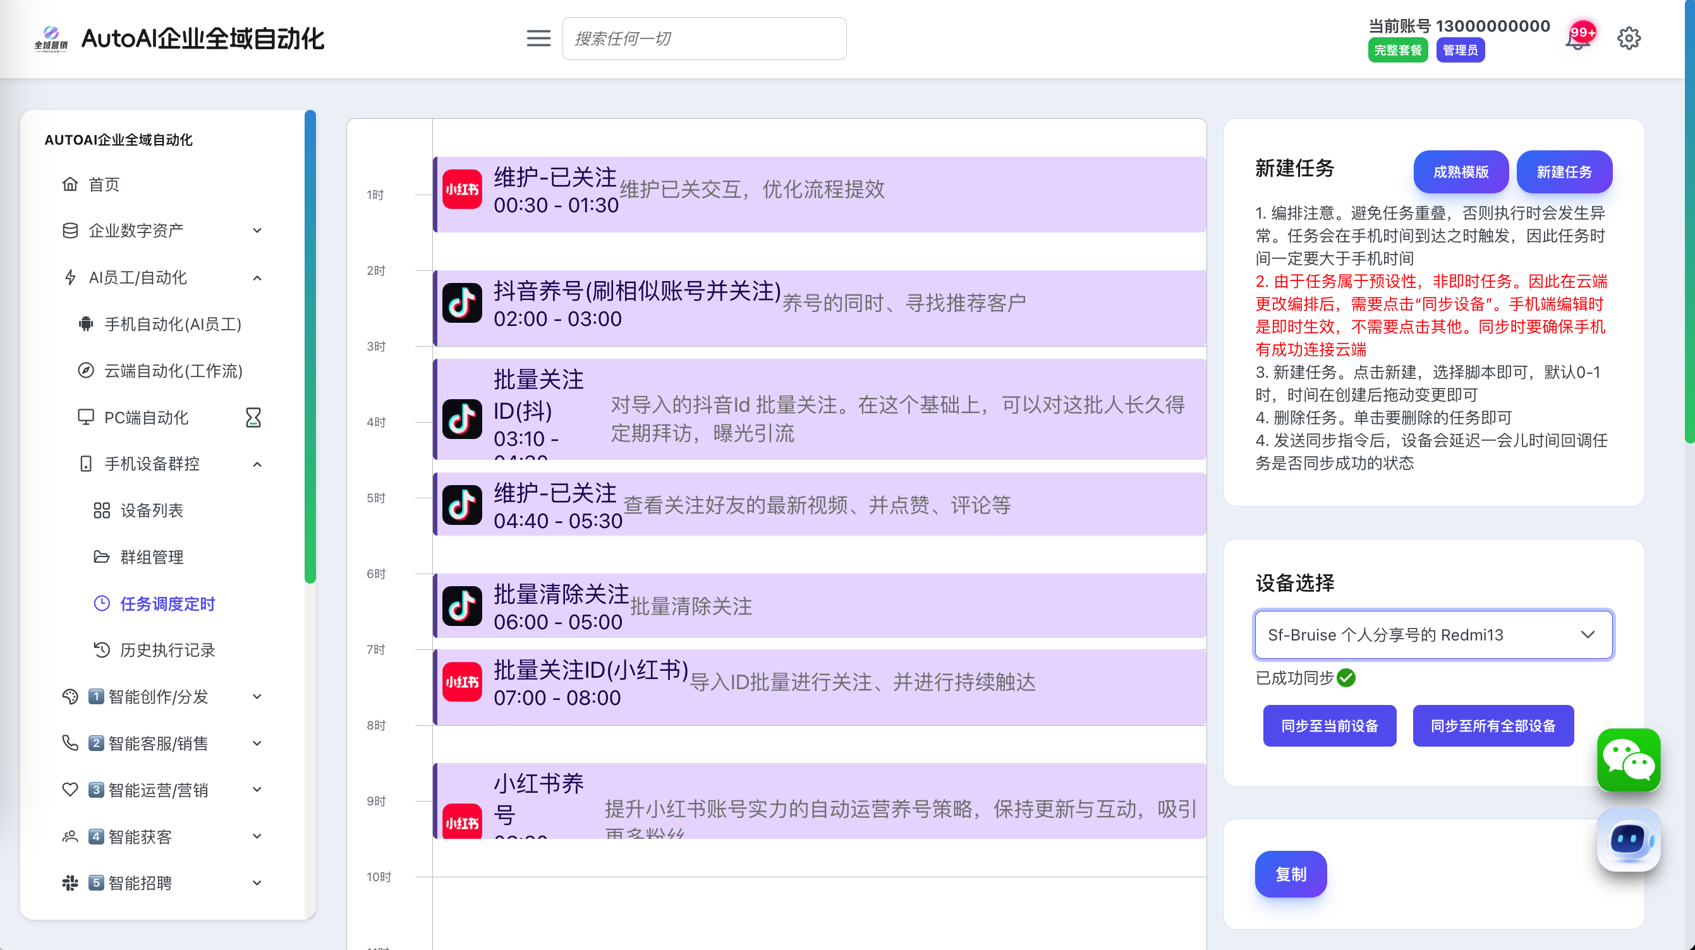Focus the 搜索任何一切 search field

(704, 39)
